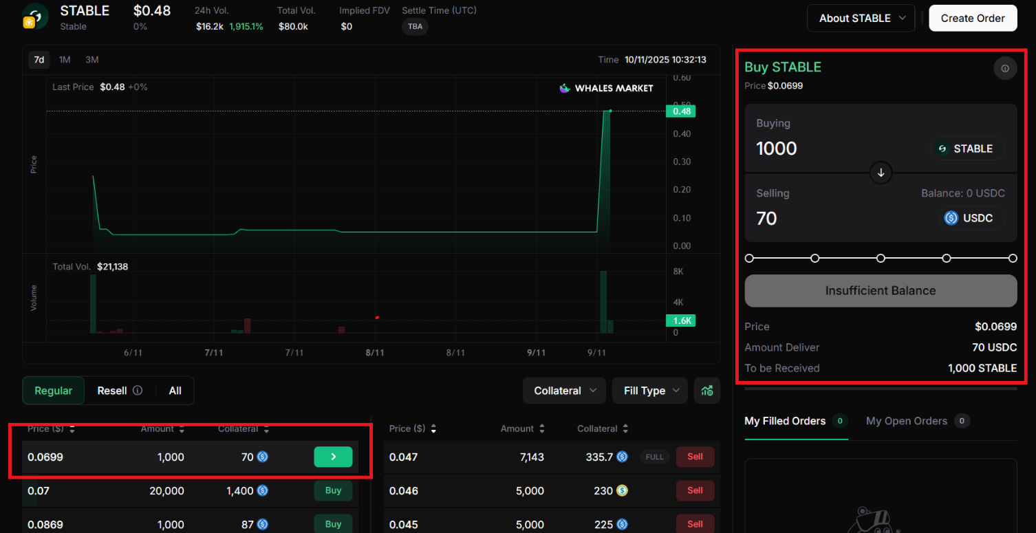This screenshot has width=1036, height=533.
Task: Click the chart toggle icon beside Fill Type
Action: (707, 391)
